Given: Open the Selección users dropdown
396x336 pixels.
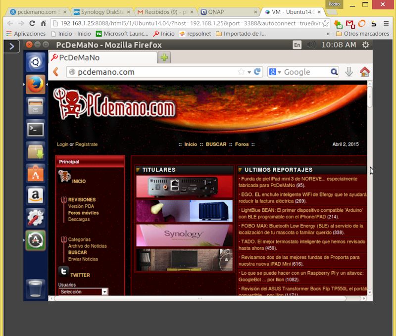Looking at the screenshot, I should pos(83,292).
